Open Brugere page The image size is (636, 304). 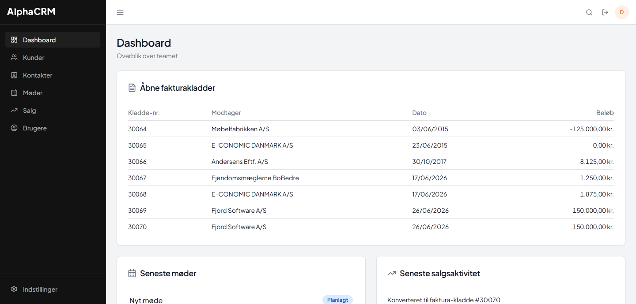(x=53, y=128)
